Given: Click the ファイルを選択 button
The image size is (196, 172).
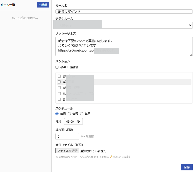Looking at the screenshot, I should click(67, 151).
